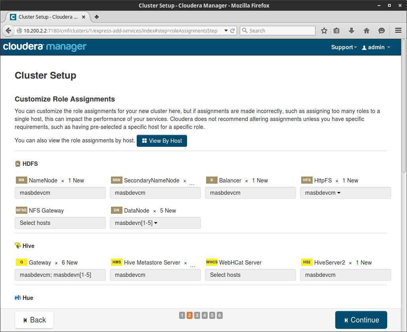Click the page vertical scrollbar

point(403,106)
